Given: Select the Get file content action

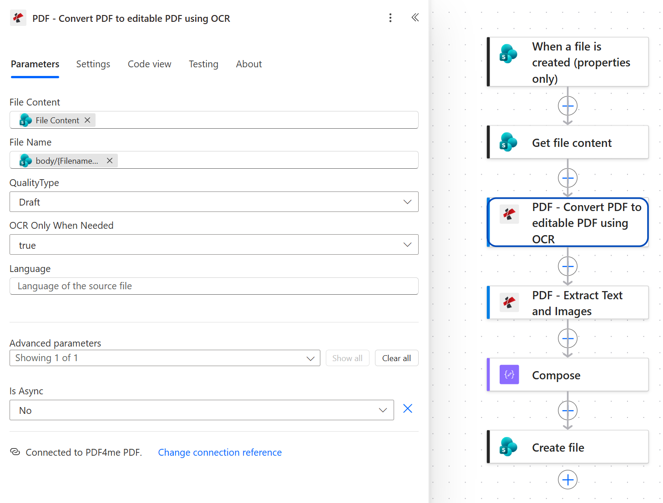Looking at the screenshot, I should point(568,142).
